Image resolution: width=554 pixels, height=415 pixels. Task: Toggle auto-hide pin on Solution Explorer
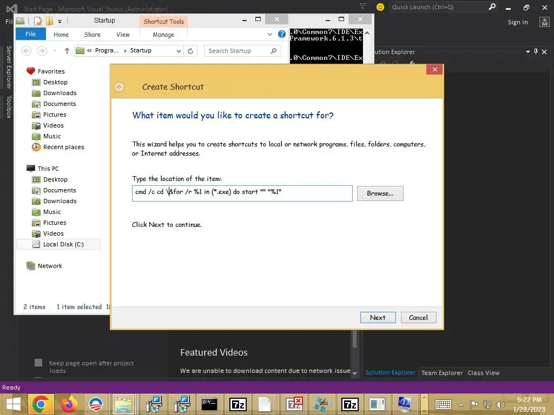536,52
